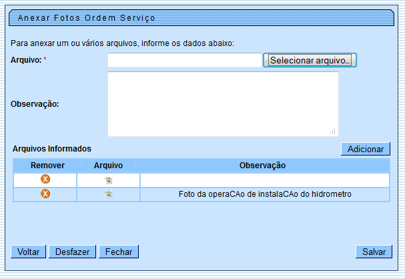
Task: Focus the Arquivo file path field
Action: tap(184, 61)
